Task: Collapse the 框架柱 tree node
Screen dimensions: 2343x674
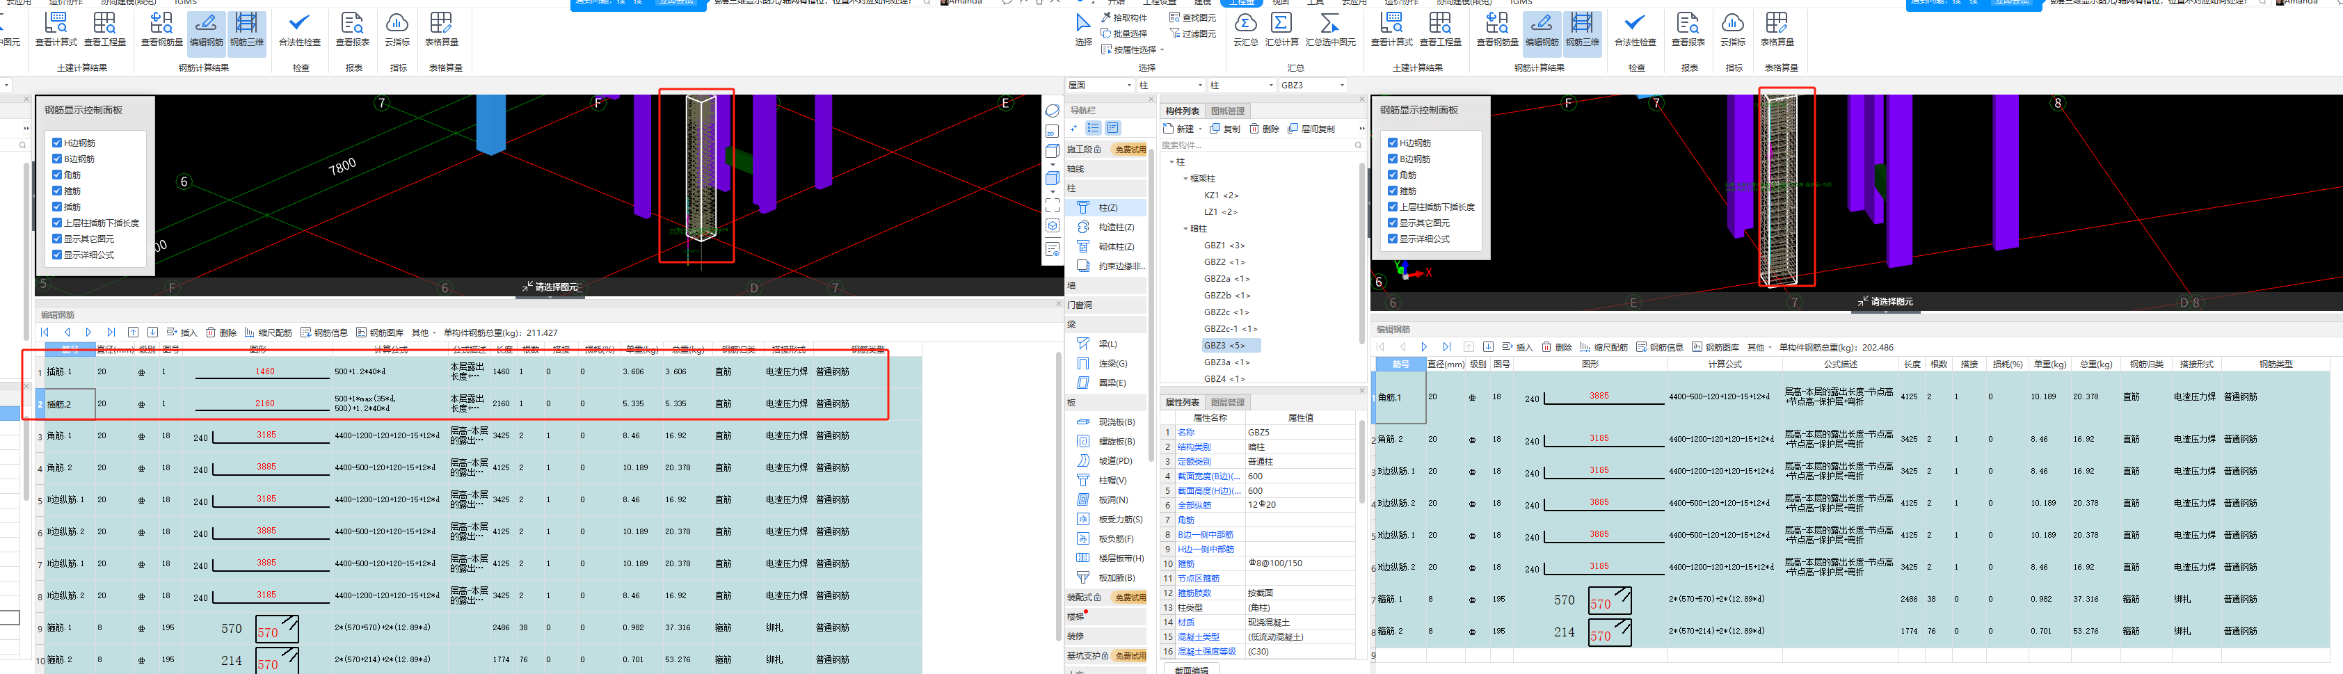Action: (x=1185, y=179)
